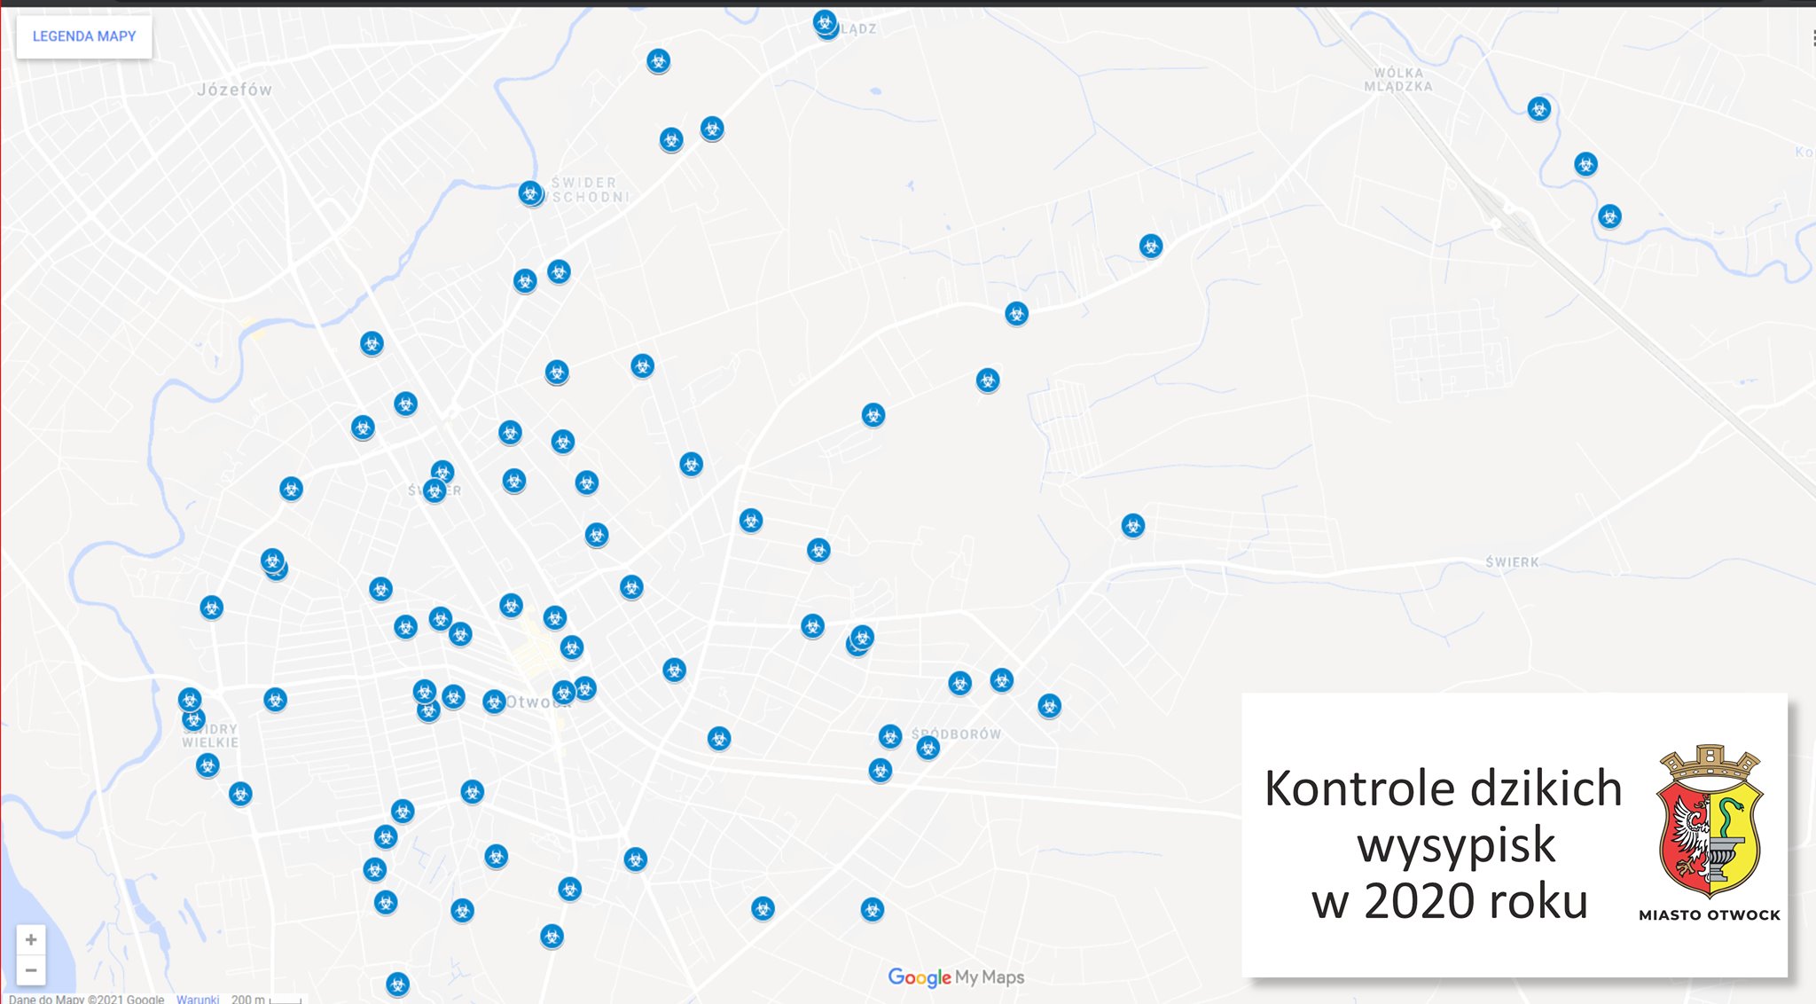Open the Warunki terms link

(x=197, y=999)
